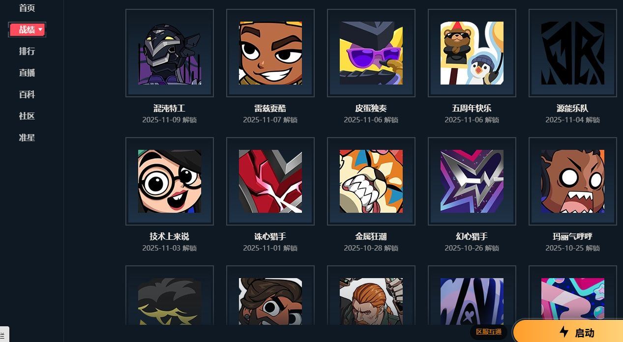This screenshot has height=342, width=623.
Task: Click the orange 启动 launch button
Action: coord(568,332)
